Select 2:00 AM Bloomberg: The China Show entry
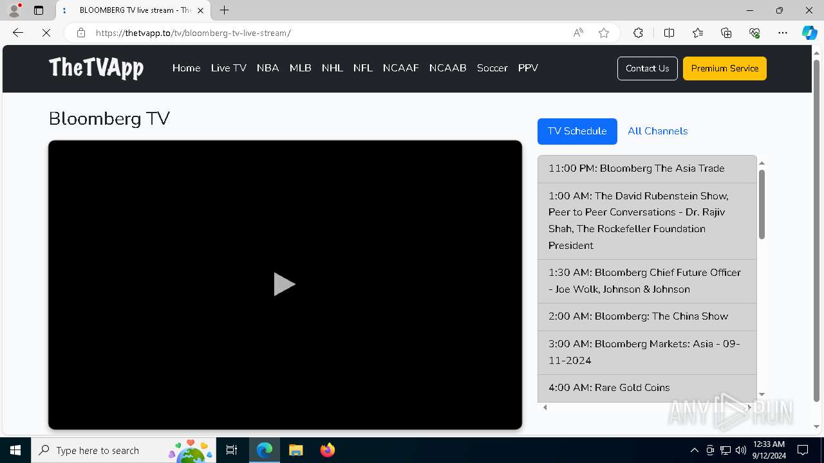This screenshot has height=463, width=824. point(647,317)
